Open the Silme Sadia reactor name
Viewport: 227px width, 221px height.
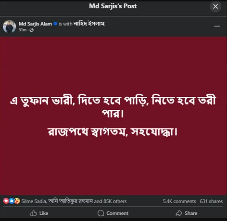click(x=34, y=201)
